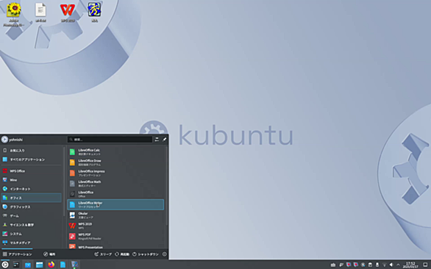Open Firefox from the taskbar
Image resolution: width=431 pixels, height=269 pixels.
(51, 265)
